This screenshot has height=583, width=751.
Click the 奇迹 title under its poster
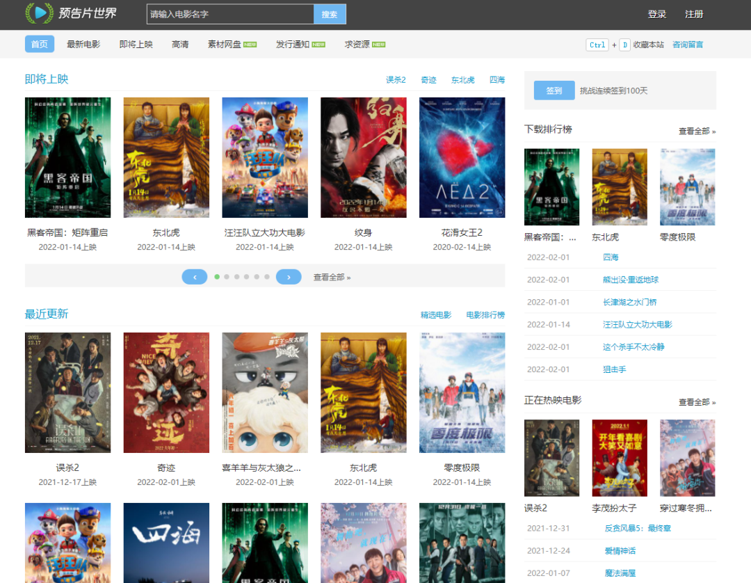point(166,468)
